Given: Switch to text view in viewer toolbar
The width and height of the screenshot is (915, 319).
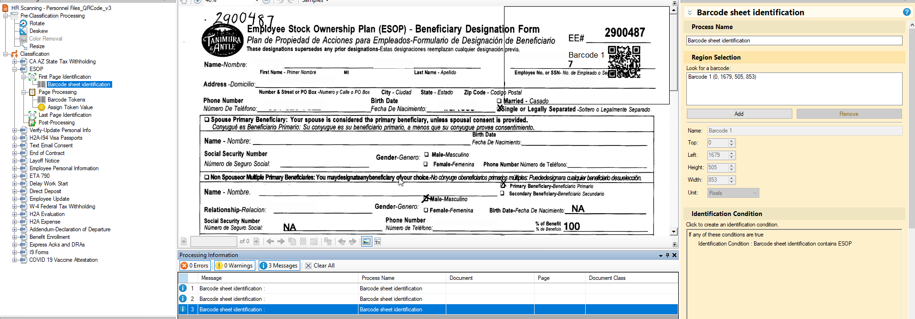Looking at the screenshot, I should coord(378,242).
